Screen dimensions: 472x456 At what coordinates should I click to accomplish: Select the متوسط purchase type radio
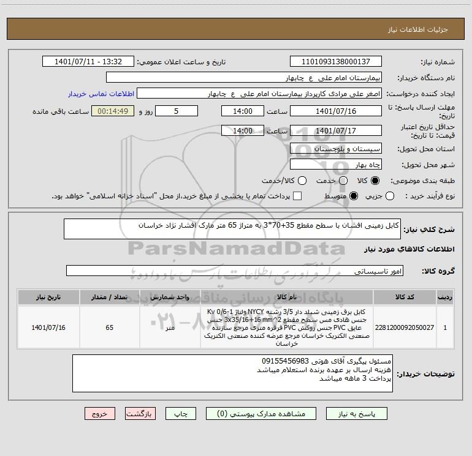coord(354,196)
